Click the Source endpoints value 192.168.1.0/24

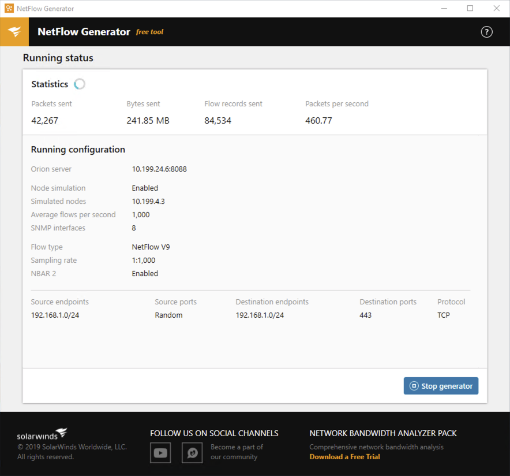click(55, 315)
